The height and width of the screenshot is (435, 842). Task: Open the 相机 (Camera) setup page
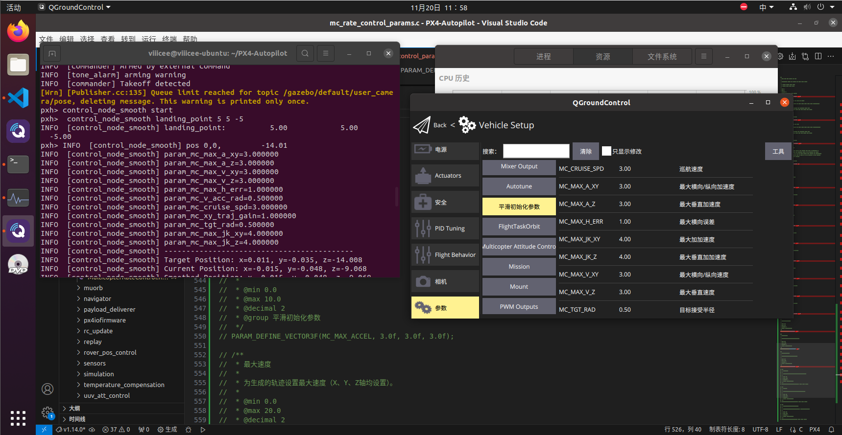click(445, 281)
